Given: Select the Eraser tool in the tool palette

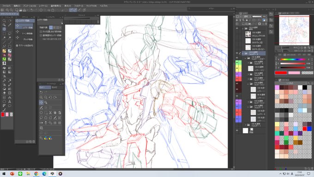Looking at the screenshot, I should click(4, 93).
